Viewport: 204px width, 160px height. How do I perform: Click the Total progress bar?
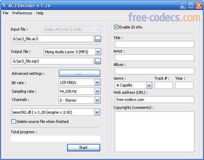55,139
